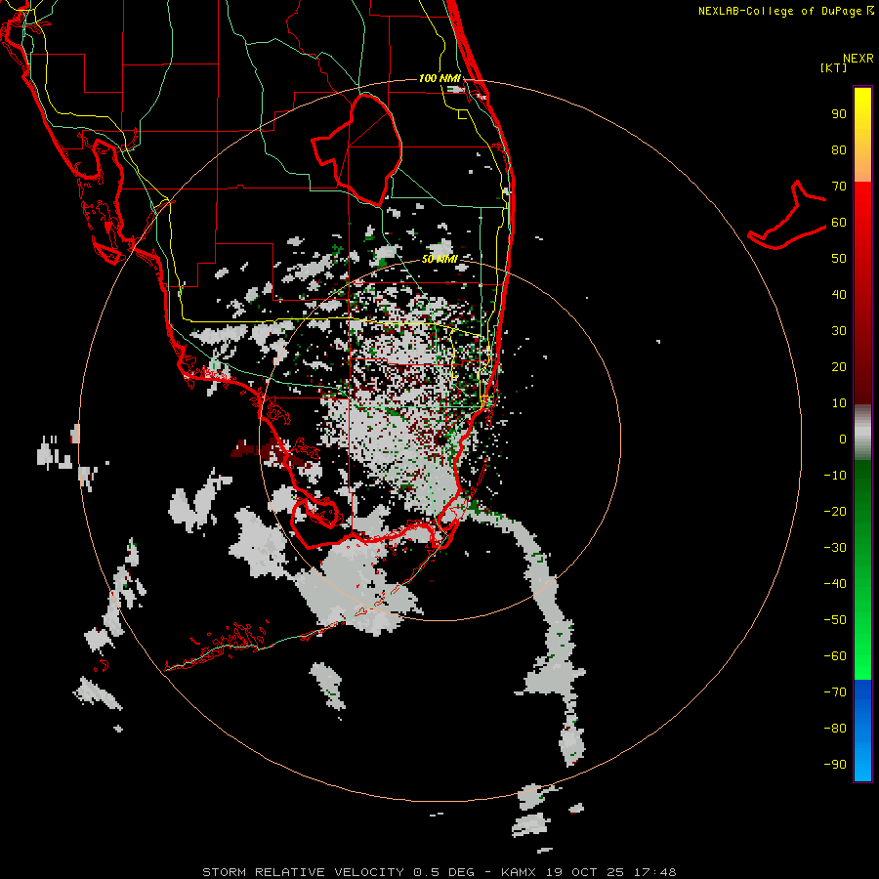879x879 pixels.
Task: Click the NEXR label above the color scale
Action: pos(858,59)
